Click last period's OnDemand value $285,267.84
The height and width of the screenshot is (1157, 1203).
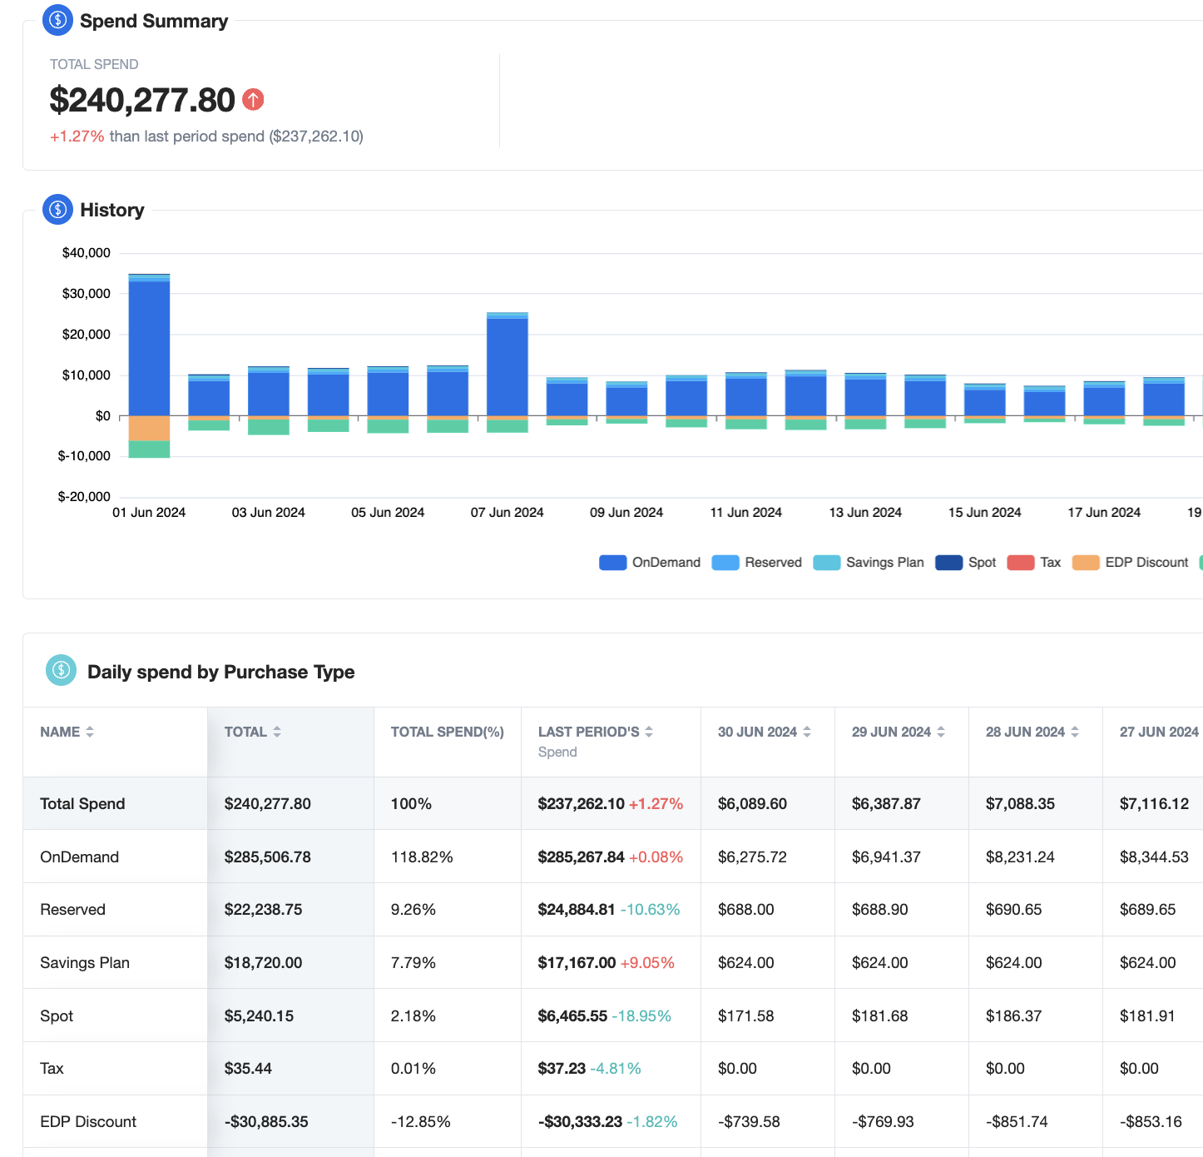(x=582, y=857)
